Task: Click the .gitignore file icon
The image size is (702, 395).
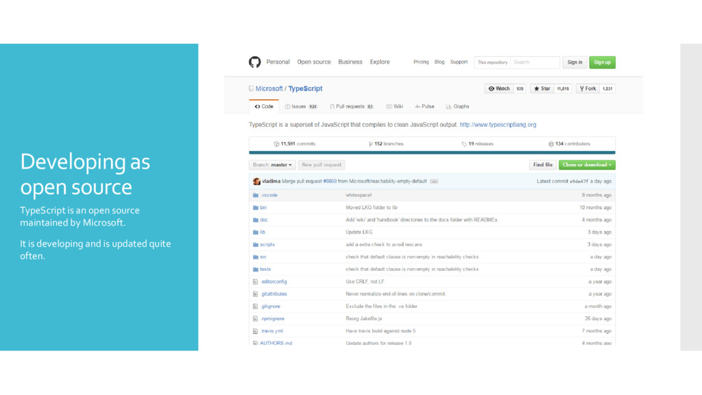Action: pos(255,307)
